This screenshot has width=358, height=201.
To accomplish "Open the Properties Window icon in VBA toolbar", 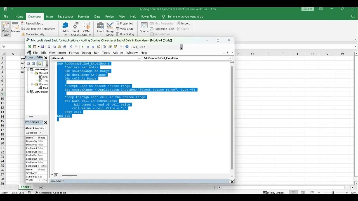I will coord(110,47).
